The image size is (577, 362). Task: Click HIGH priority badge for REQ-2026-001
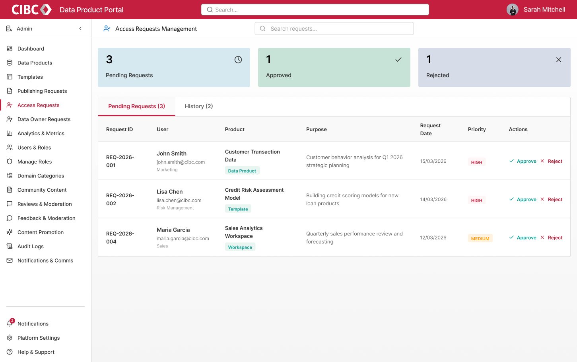(x=476, y=162)
